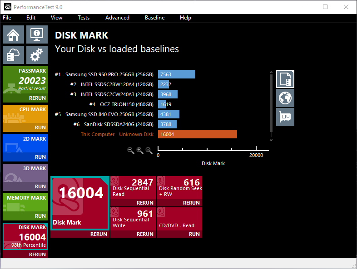Select the large Disk Mark 16004 tile
The image size is (357, 269).
click(x=80, y=203)
